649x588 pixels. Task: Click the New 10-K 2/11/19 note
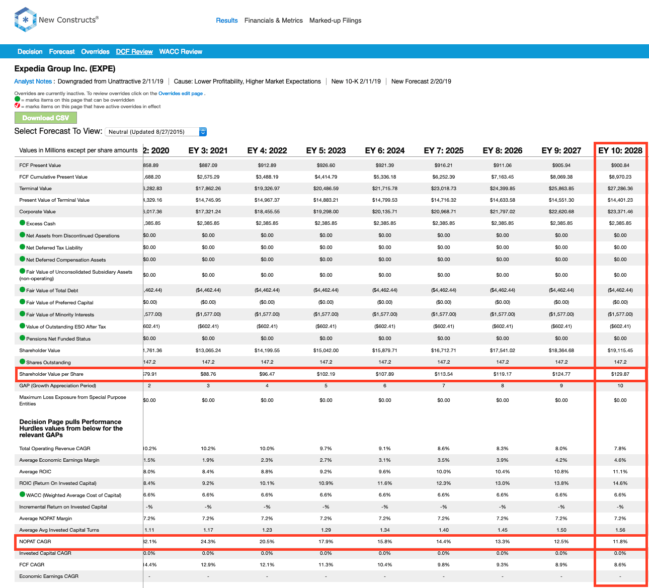356,81
